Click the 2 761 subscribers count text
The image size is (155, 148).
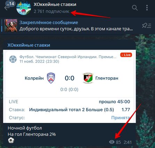[52, 11]
